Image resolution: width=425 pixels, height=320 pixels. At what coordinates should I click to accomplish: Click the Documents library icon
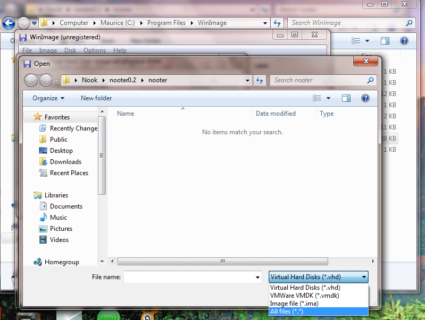tap(43, 206)
